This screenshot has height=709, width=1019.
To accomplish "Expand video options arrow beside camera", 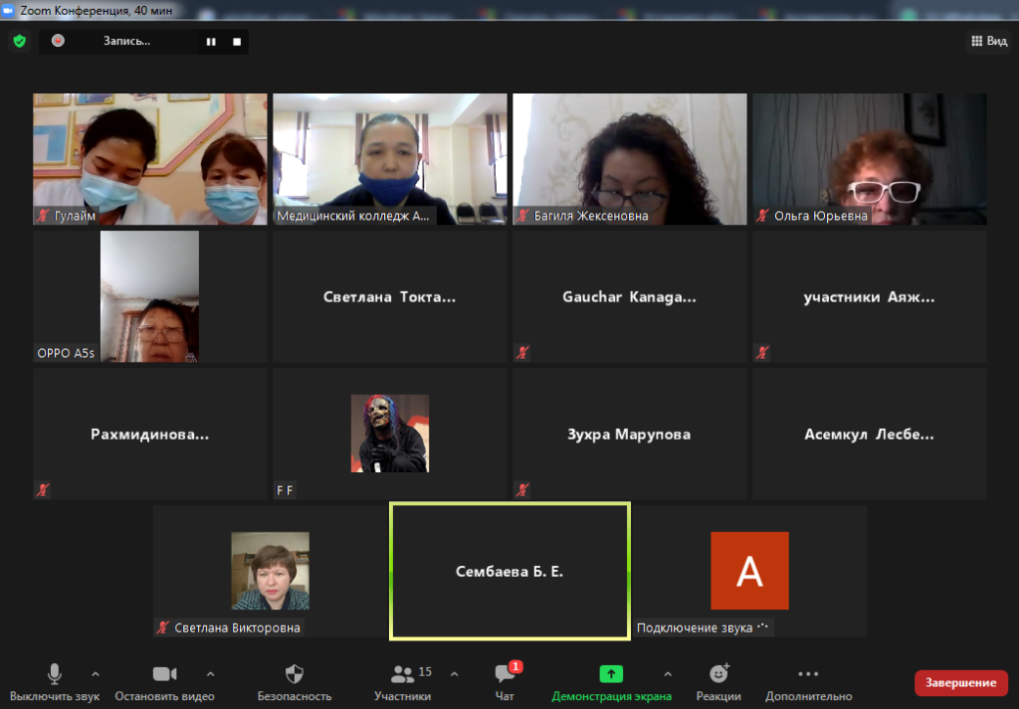I will [210, 674].
